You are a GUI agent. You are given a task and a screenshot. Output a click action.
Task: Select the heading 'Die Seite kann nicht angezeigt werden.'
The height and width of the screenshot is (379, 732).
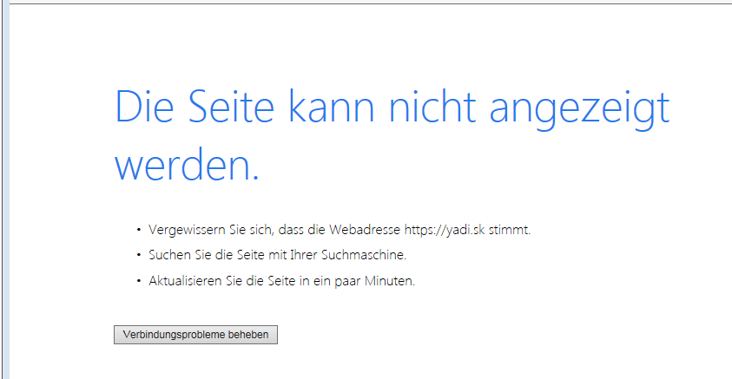[x=392, y=135]
